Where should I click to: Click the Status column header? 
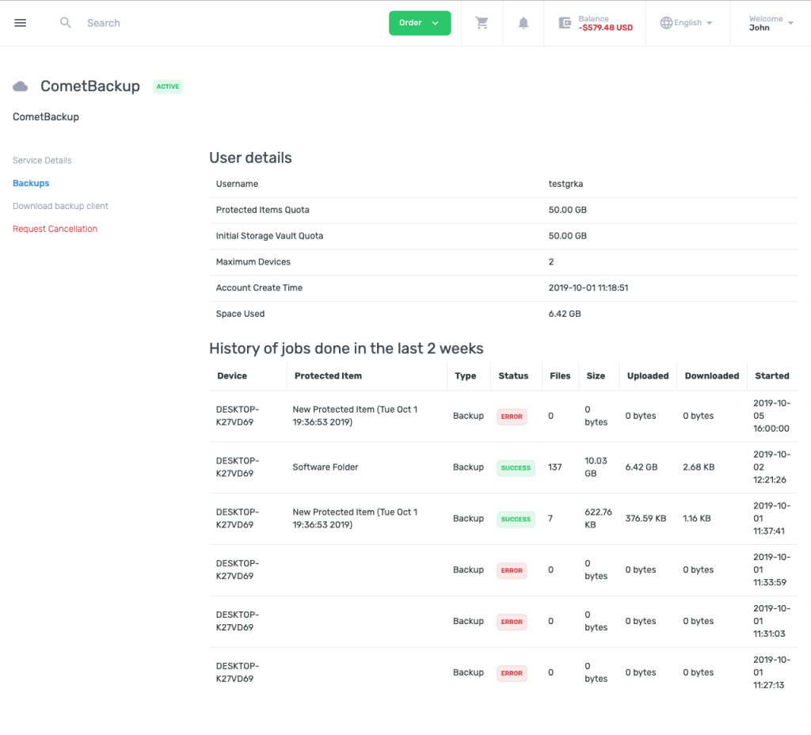coord(513,376)
